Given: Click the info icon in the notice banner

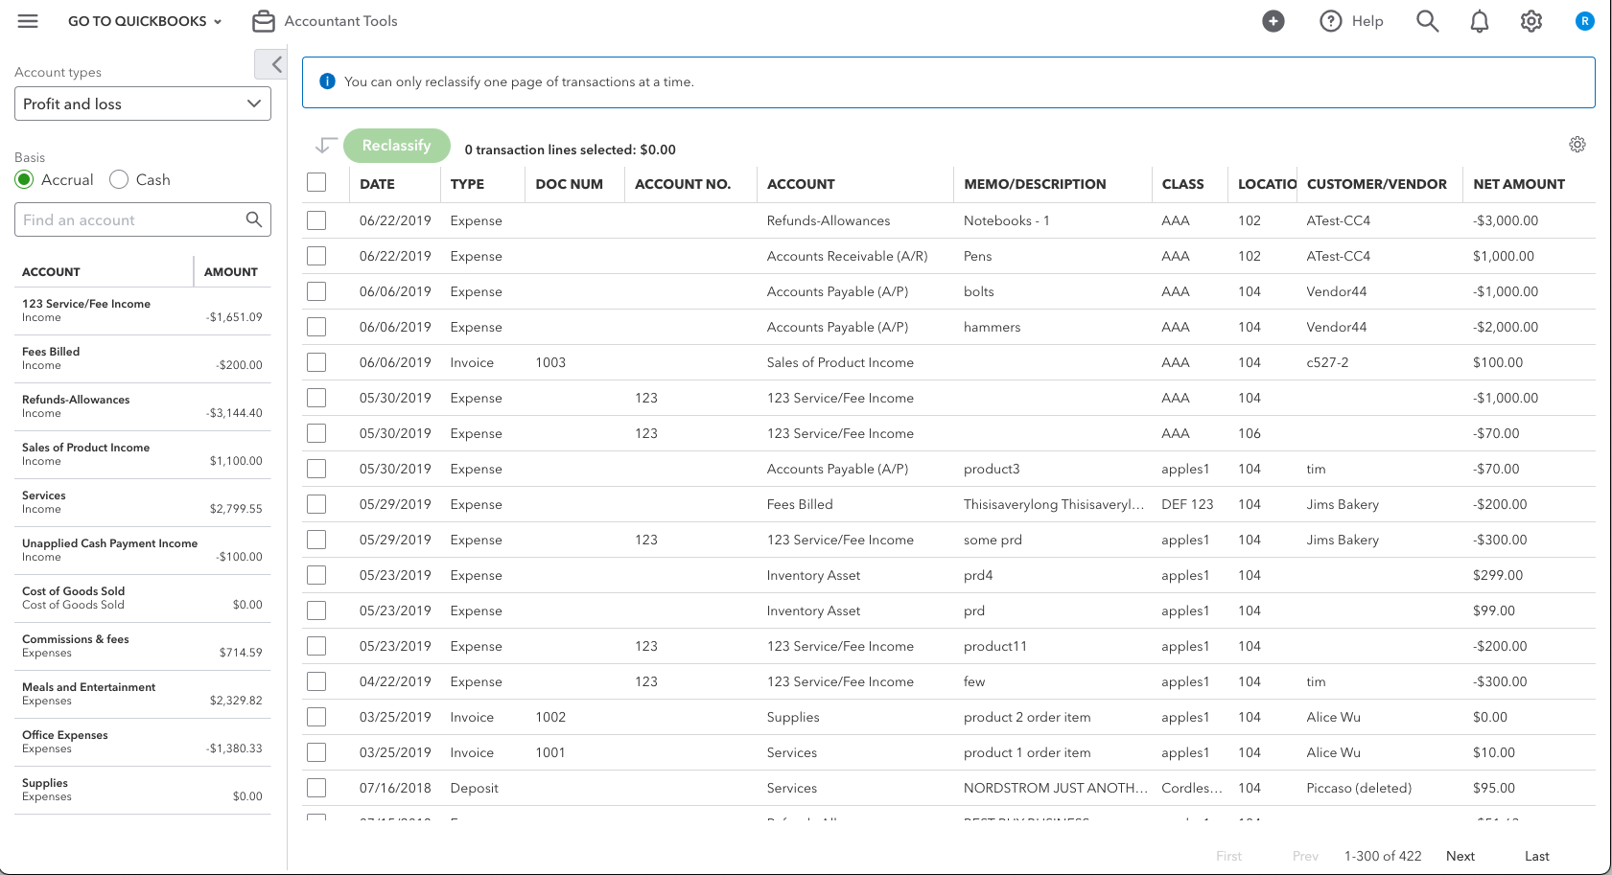Looking at the screenshot, I should coord(327,81).
